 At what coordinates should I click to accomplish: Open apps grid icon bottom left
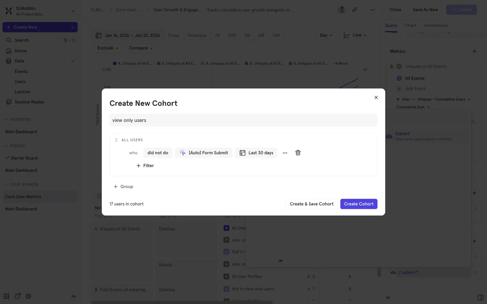pyautogui.click(x=7, y=296)
